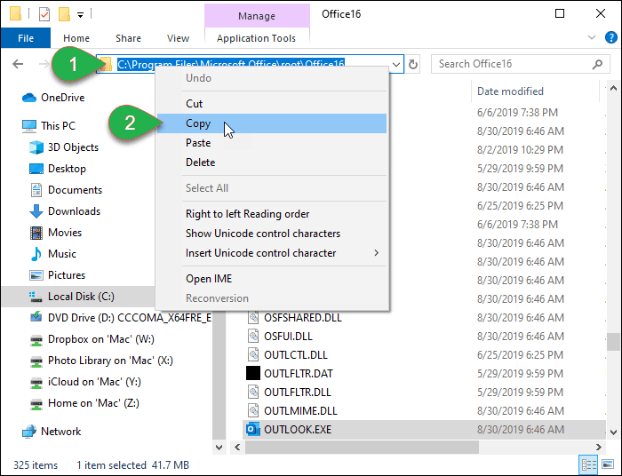Click the Movies filmstrip icon
This screenshot has width=622, height=476.
[x=36, y=233]
